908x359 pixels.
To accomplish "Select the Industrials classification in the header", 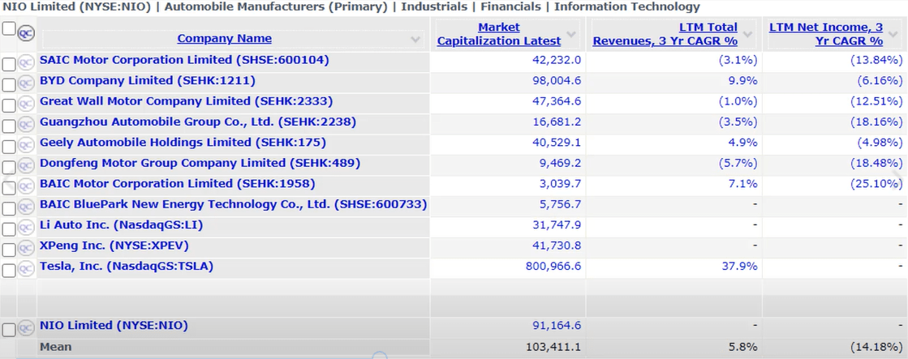I will 434,7.
